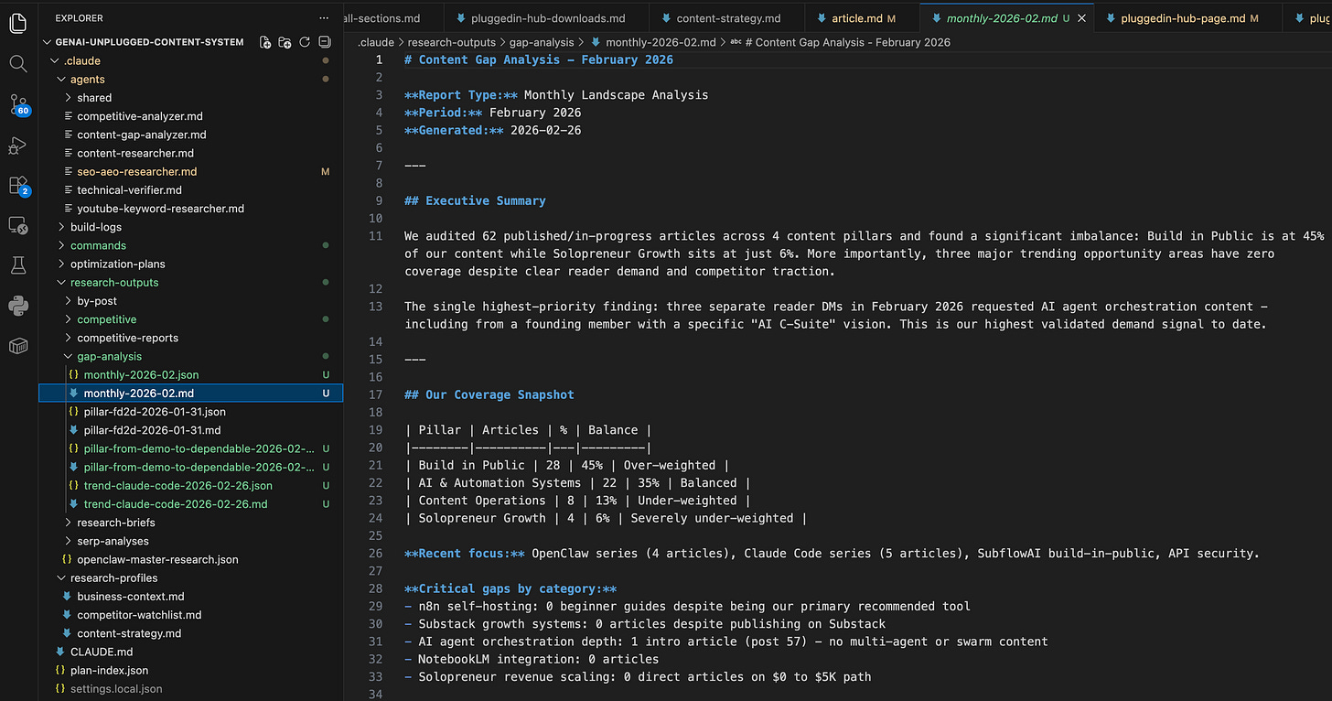
Task: Collapse all folders in Explorer
Action: coord(325,42)
